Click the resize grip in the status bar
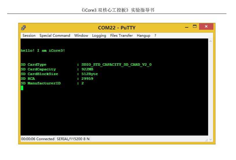The image size is (236, 160). [x=206, y=140]
